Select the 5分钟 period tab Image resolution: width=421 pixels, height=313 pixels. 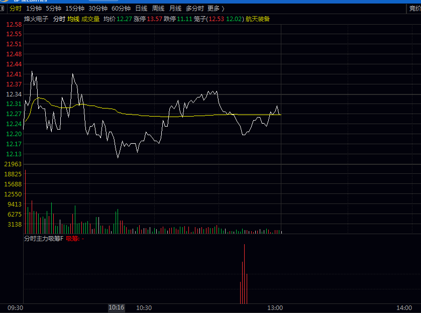click(53, 9)
